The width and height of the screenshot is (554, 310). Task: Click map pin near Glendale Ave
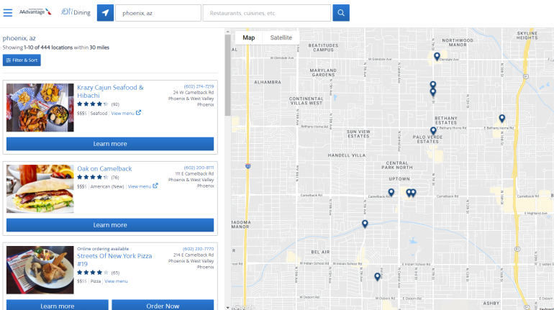[437, 56]
